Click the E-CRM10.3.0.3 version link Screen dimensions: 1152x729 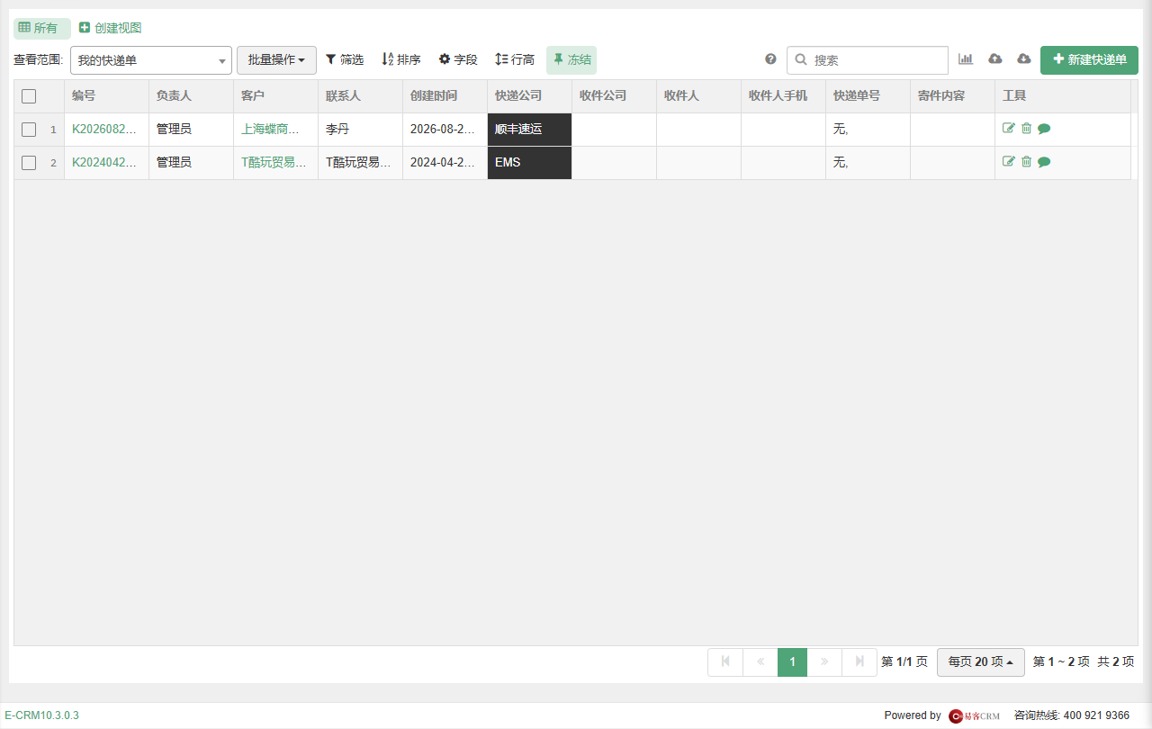[x=41, y=715]
